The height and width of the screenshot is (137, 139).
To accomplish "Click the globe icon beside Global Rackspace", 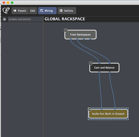I will point(4,19).
